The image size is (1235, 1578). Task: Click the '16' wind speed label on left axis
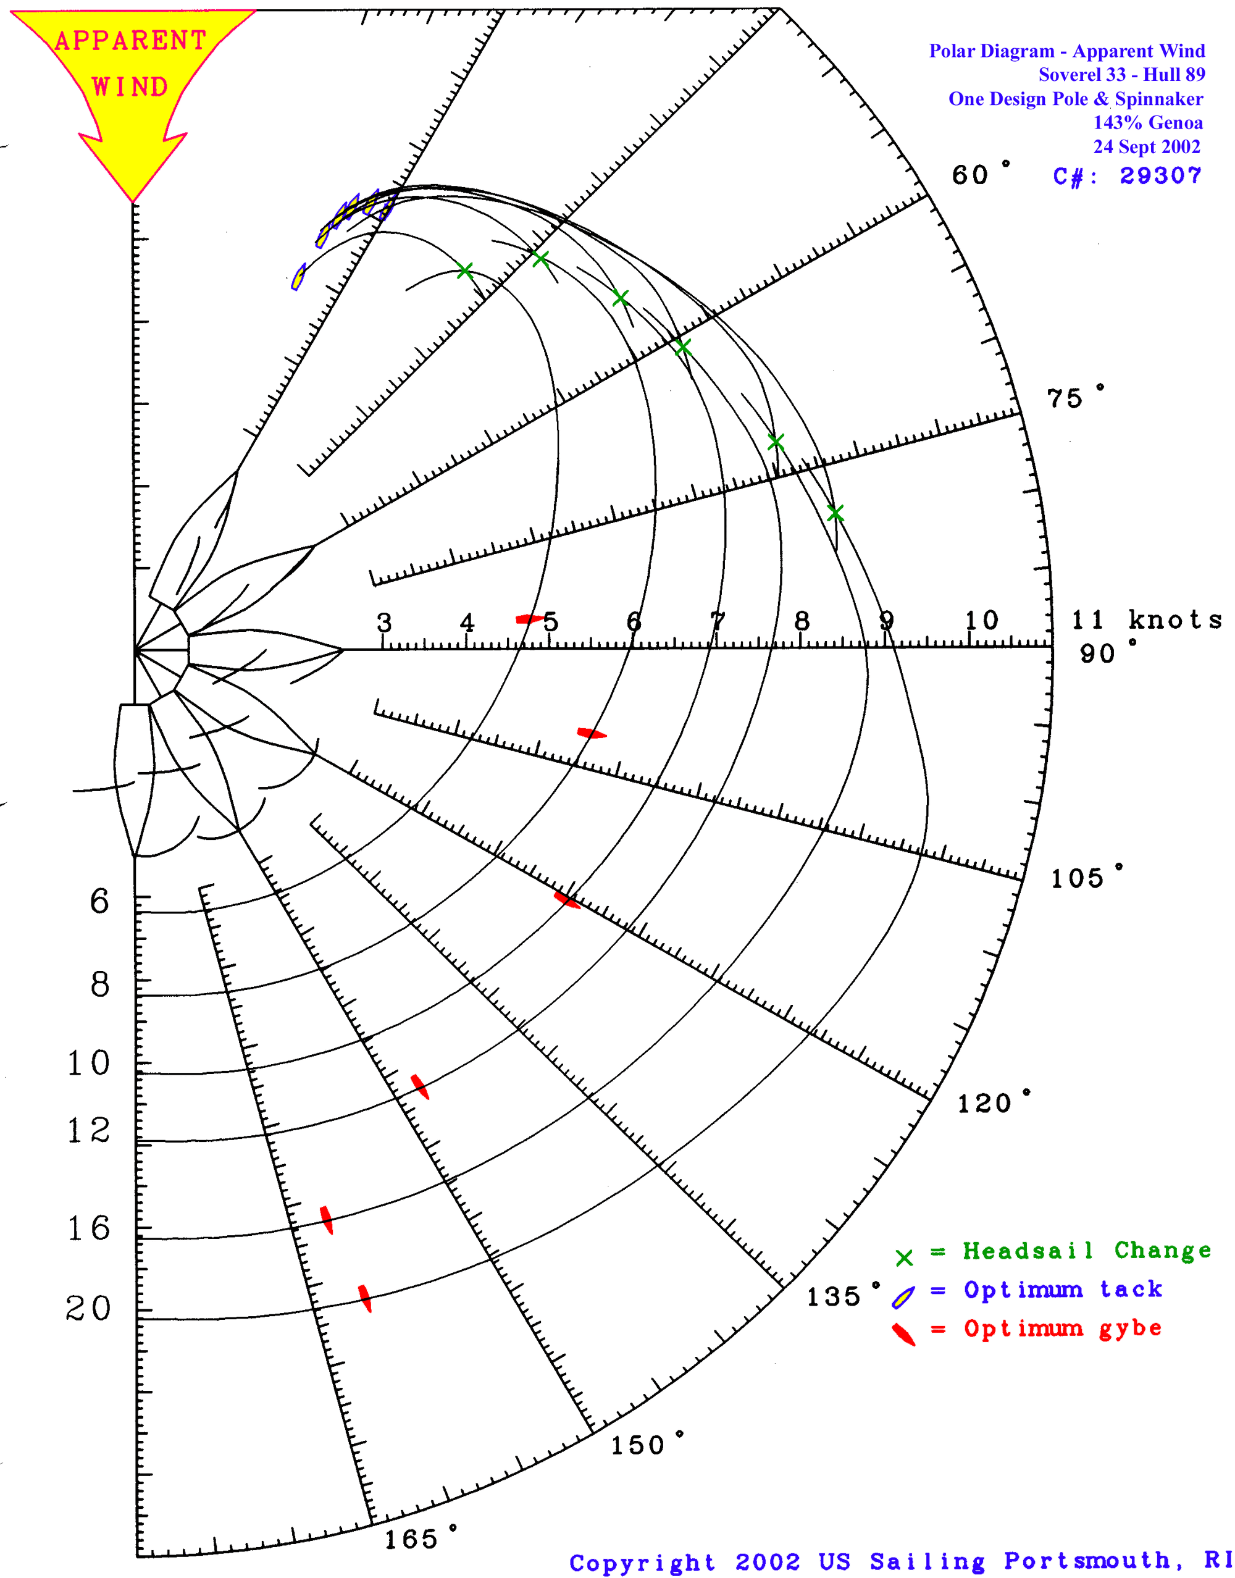(88, 1228)
